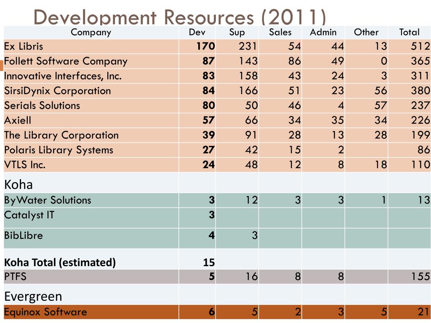
Task: Click Follett Total value "365"
Action: [x=420, y=61]
